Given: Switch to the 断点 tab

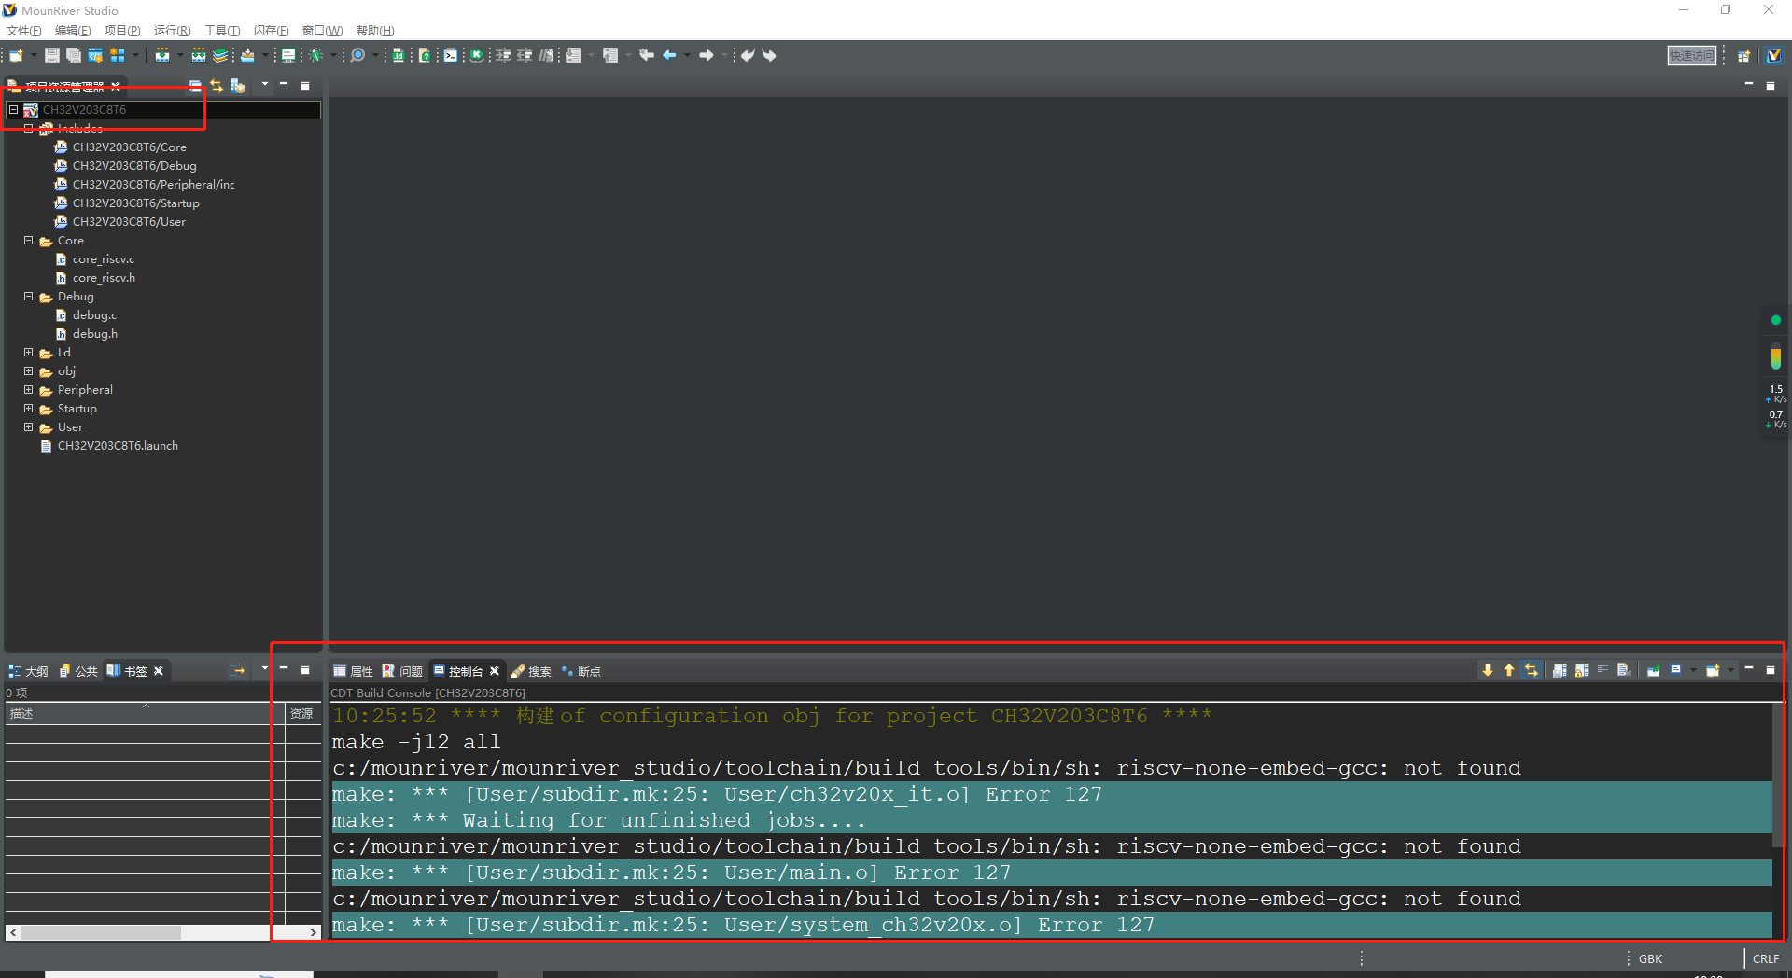Looking at the screenshot, I should click(581, 671).
